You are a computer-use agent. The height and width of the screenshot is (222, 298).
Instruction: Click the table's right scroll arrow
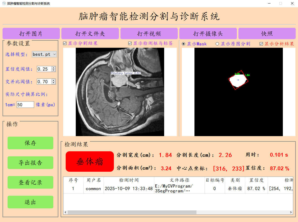coord(291,212)
